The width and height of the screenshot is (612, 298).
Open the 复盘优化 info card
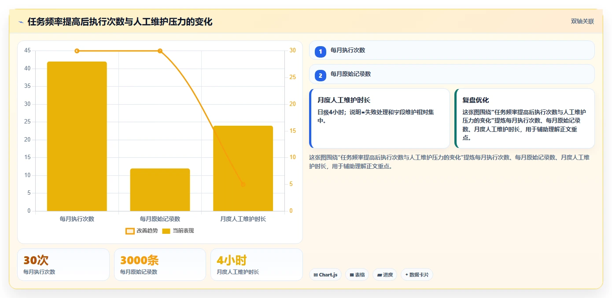point(524,119)
